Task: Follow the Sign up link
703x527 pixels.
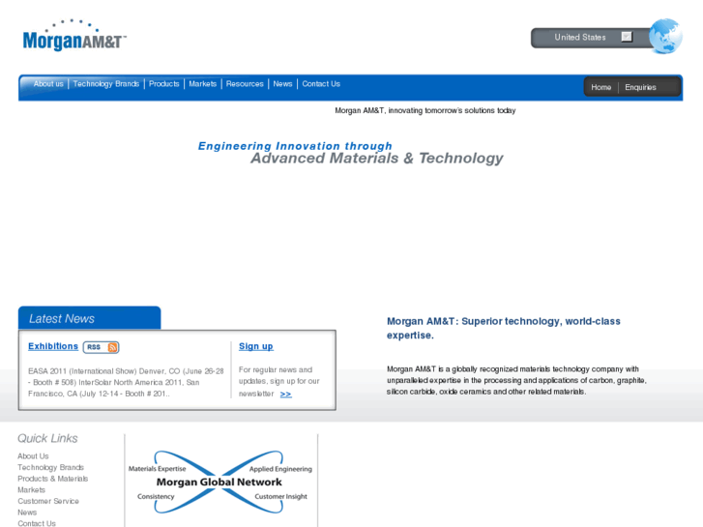Action: tap(256, 346)
